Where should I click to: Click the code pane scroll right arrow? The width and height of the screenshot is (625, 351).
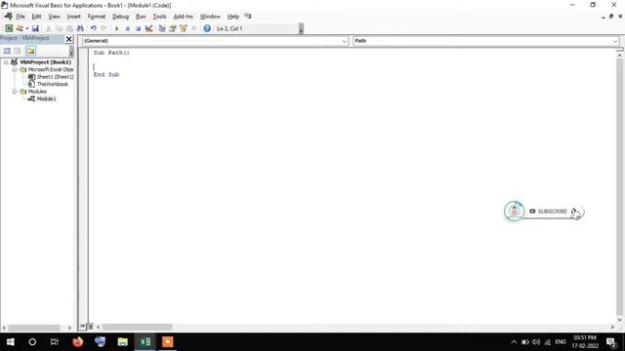pyautogui.click(x=612, y=327)
